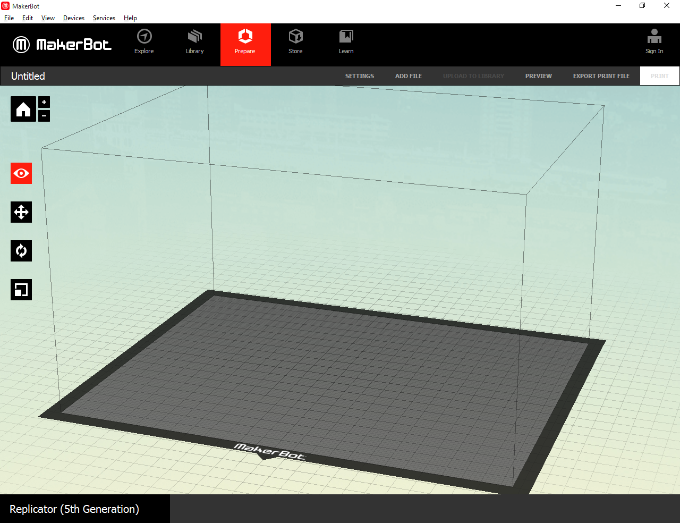Open Replicator (5th Generation) device panel
This screenshot has width=680, height=523.
[x=85, y=509]
